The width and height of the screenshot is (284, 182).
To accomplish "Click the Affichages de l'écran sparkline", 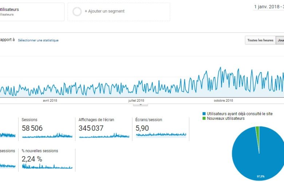I will coord(104,135).
